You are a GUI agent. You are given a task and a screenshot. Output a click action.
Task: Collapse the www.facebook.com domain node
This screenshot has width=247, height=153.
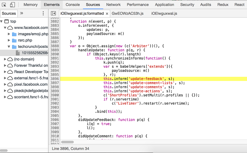click(5, 28)
